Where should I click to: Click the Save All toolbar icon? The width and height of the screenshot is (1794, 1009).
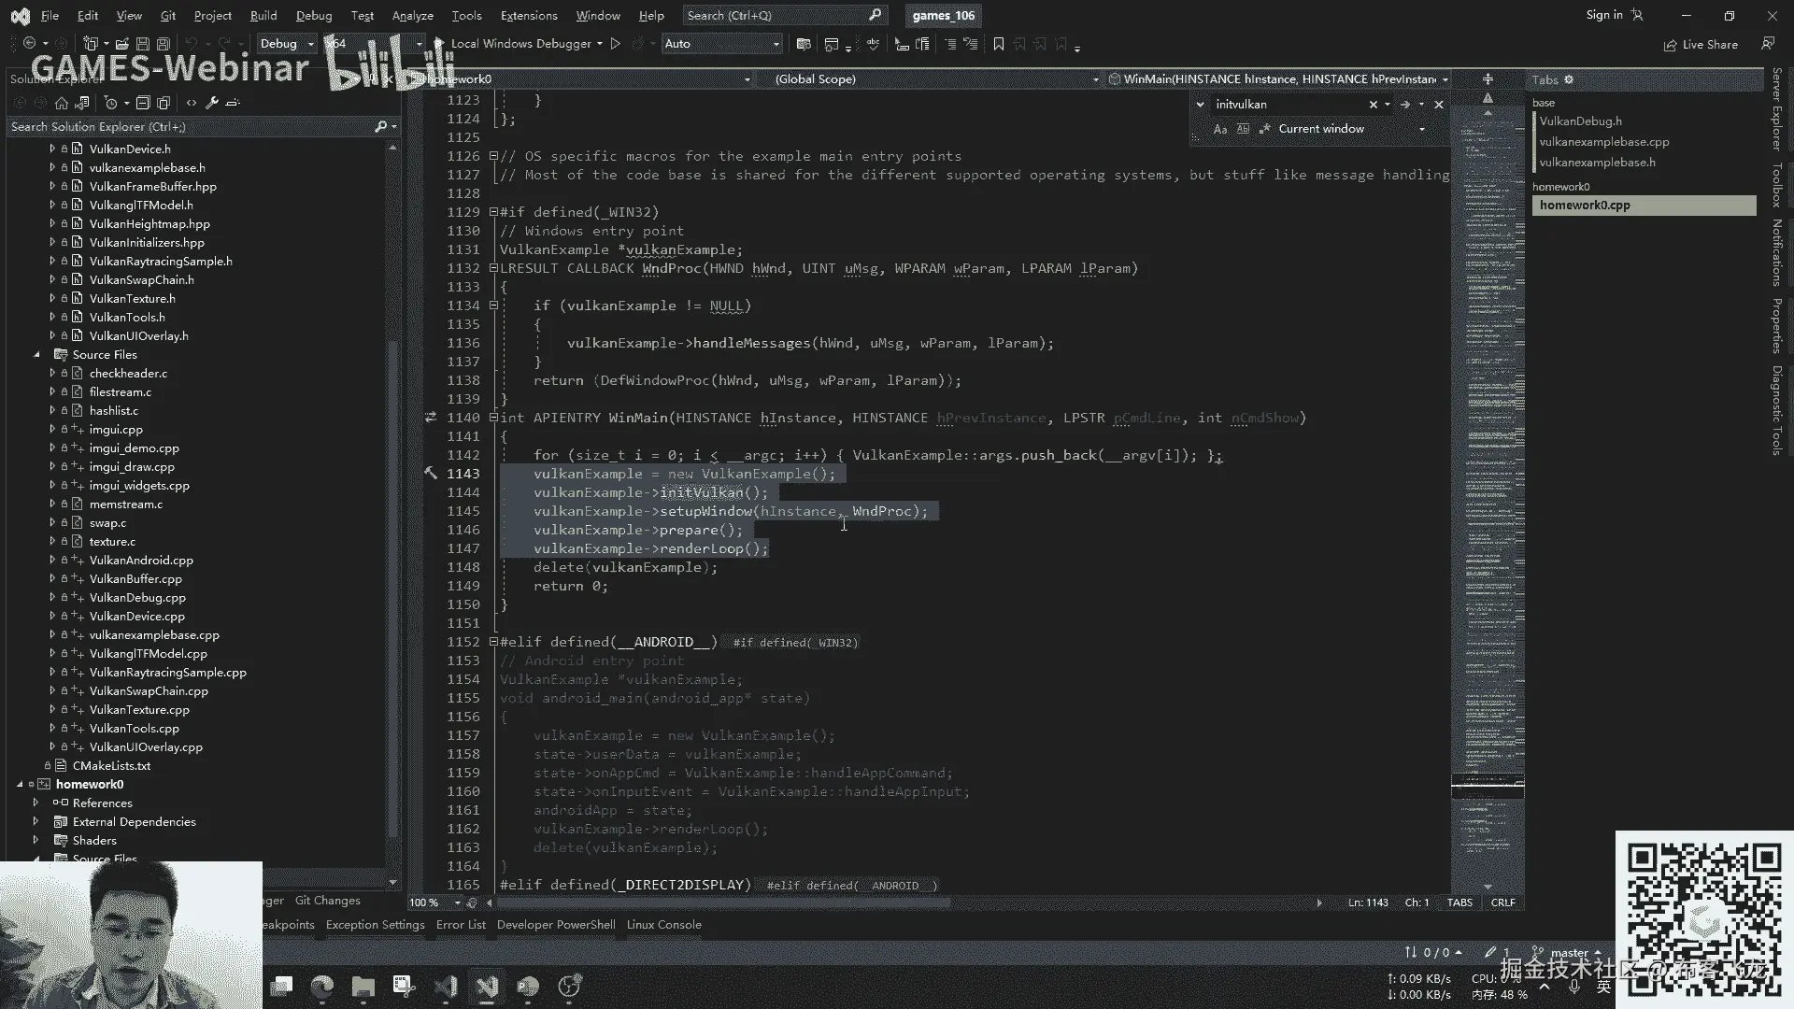click(x=163, y=44)
